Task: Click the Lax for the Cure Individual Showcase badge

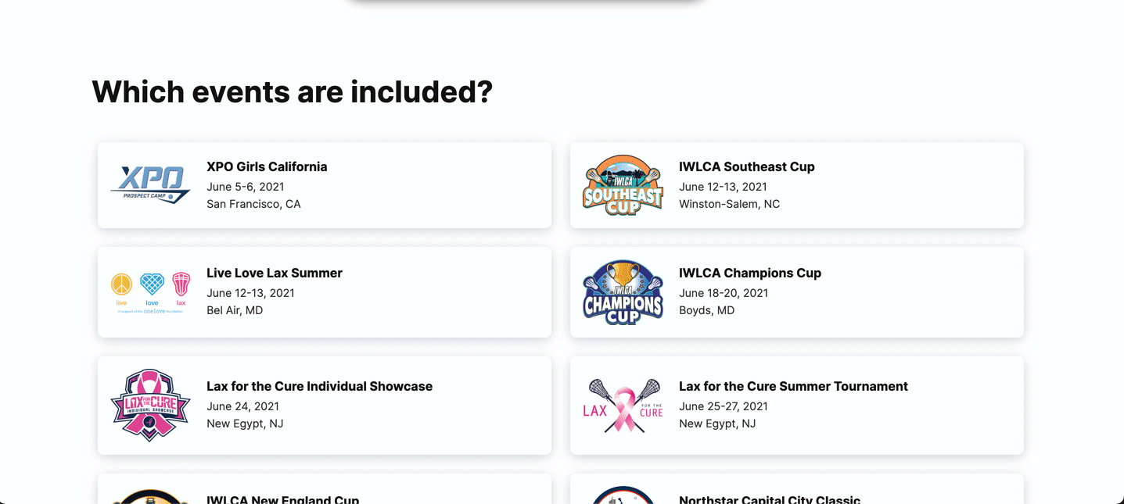Action: pos(150,406)
